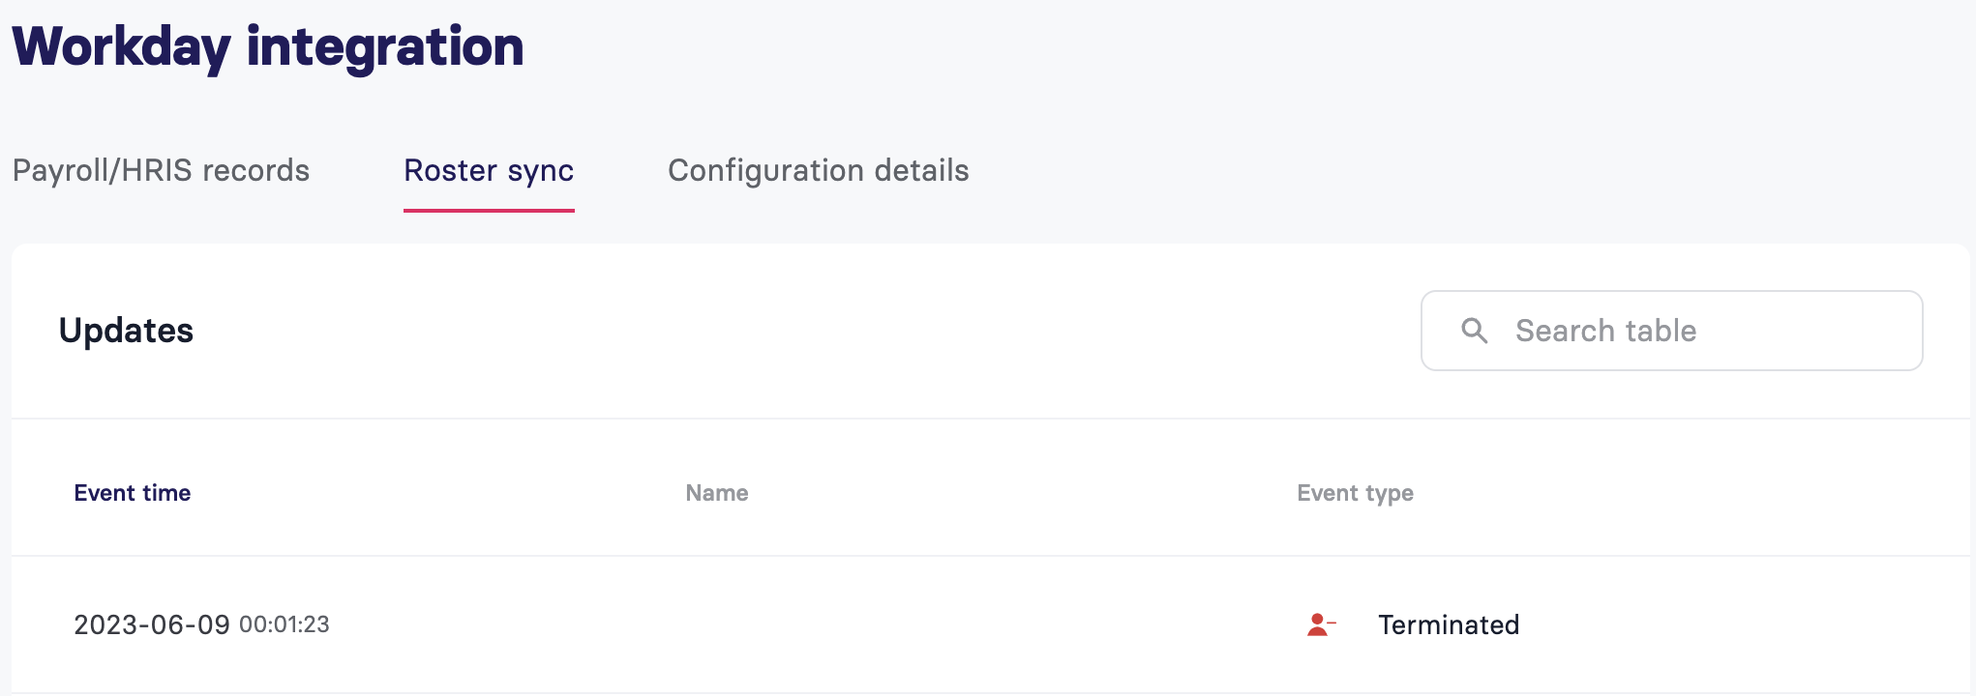
Task: Click the empty Name cell of the terminated row
Action: [991, 624]
